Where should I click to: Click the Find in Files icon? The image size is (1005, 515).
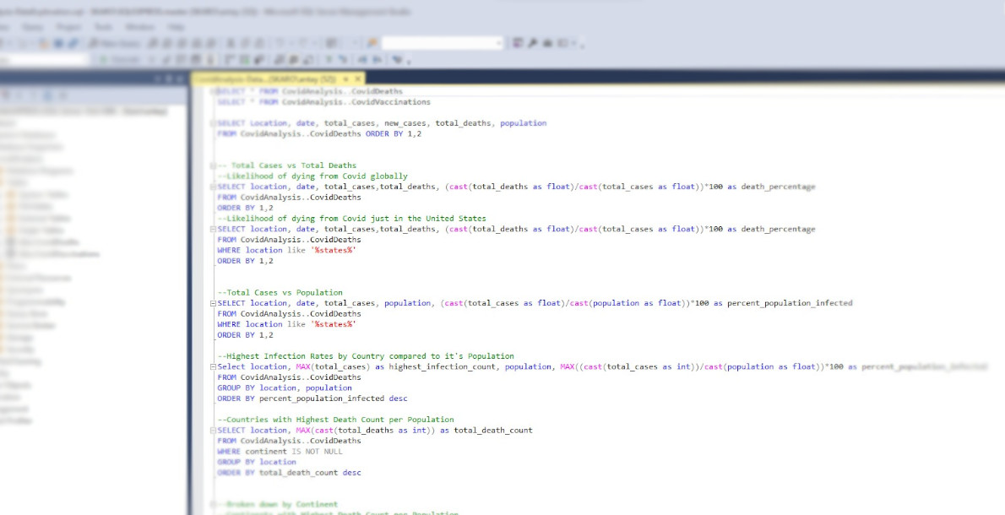pos(372,43)
